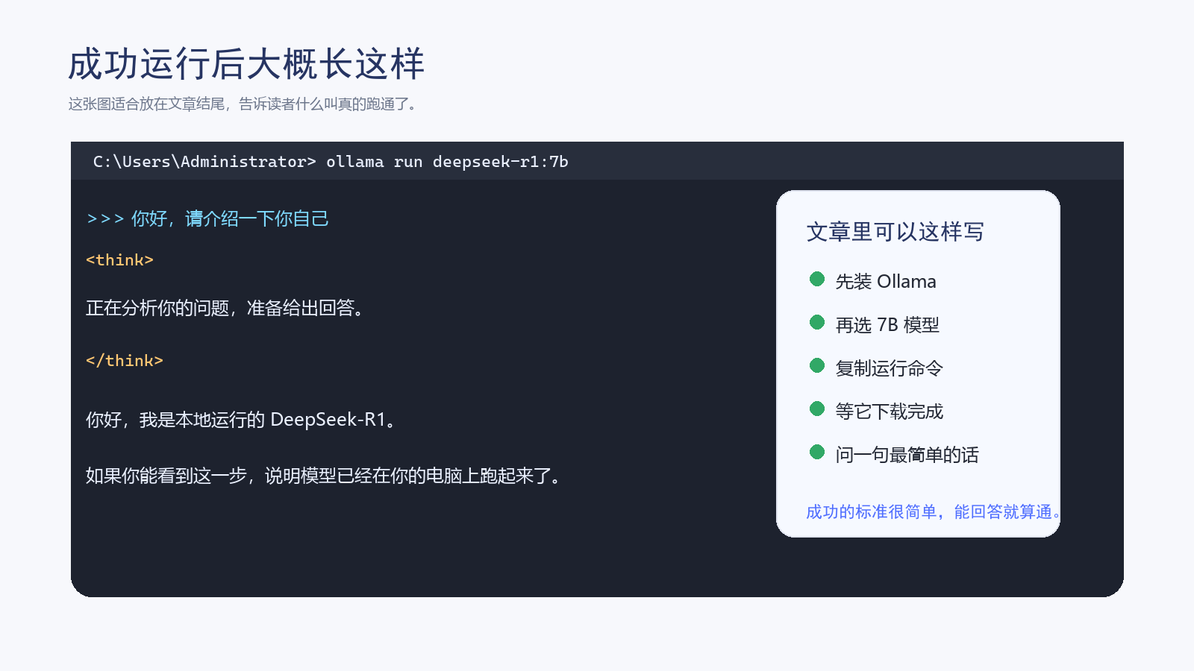Click the green bullet beside 再选 7B 模型
The width and height of the screenshot is (1194, 671).
[817, 322]
